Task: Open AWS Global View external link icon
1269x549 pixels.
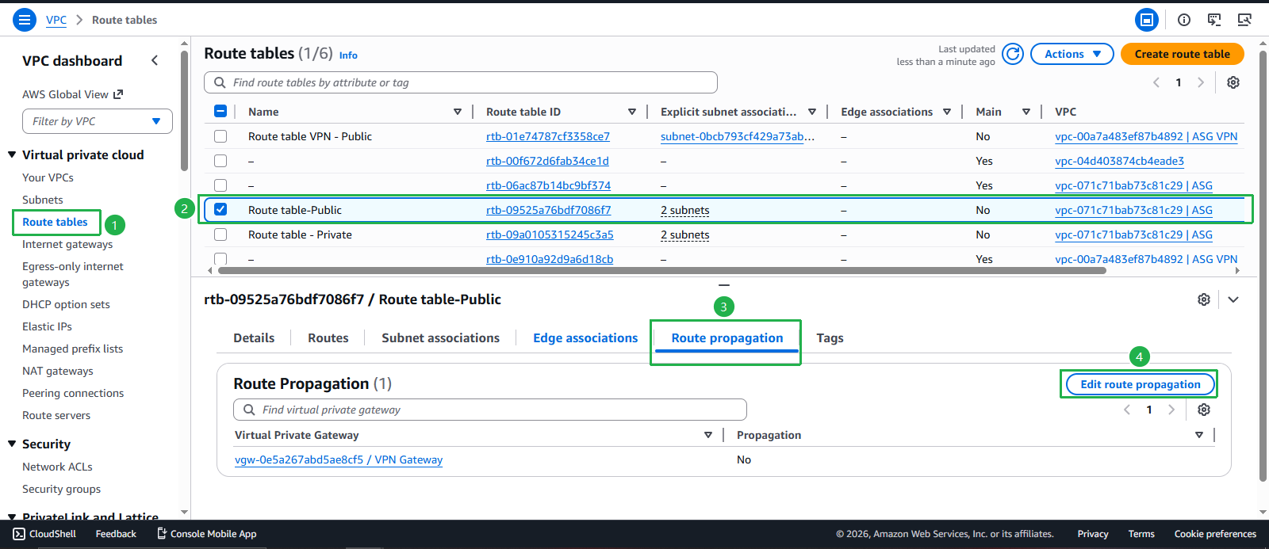Action: (x=118, y=94)
